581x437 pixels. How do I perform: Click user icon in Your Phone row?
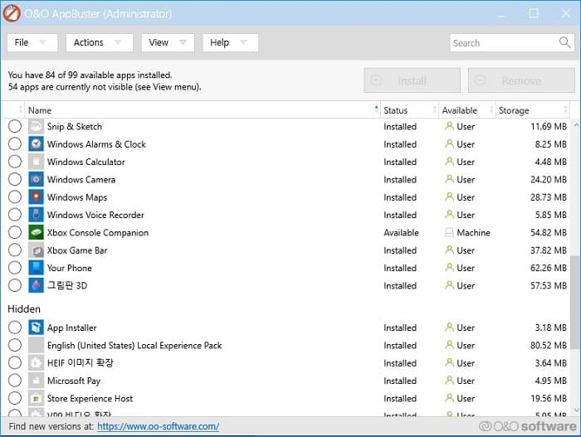tap(449, 268)
